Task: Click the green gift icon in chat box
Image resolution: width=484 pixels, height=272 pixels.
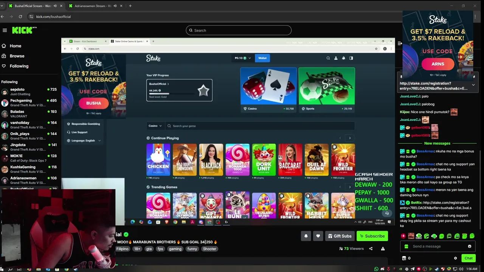Action: 406,246
